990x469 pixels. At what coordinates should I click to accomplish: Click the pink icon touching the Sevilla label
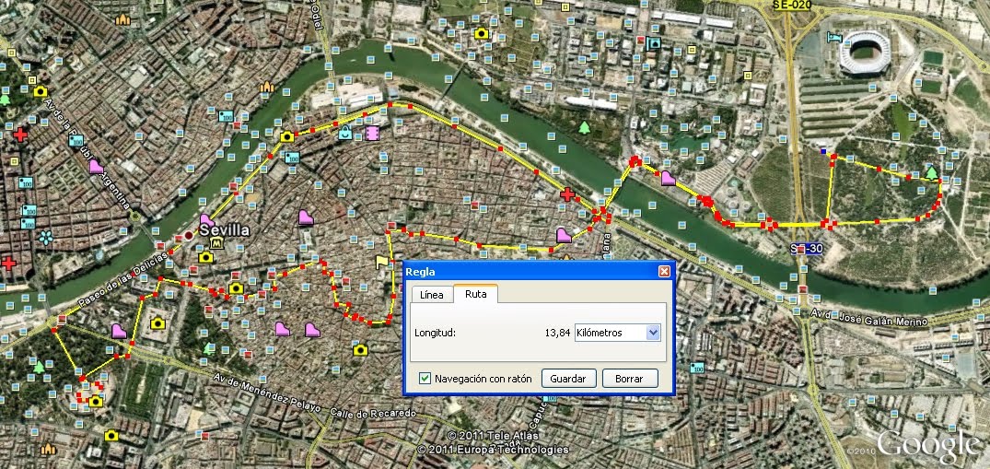(x=206, y=221)
